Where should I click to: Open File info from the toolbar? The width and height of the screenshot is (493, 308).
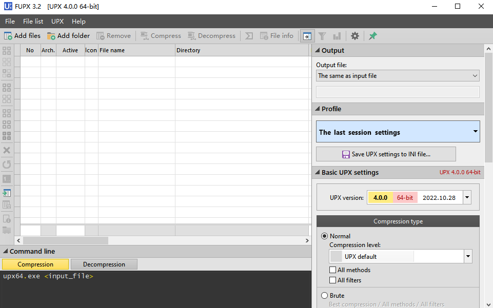277,36
